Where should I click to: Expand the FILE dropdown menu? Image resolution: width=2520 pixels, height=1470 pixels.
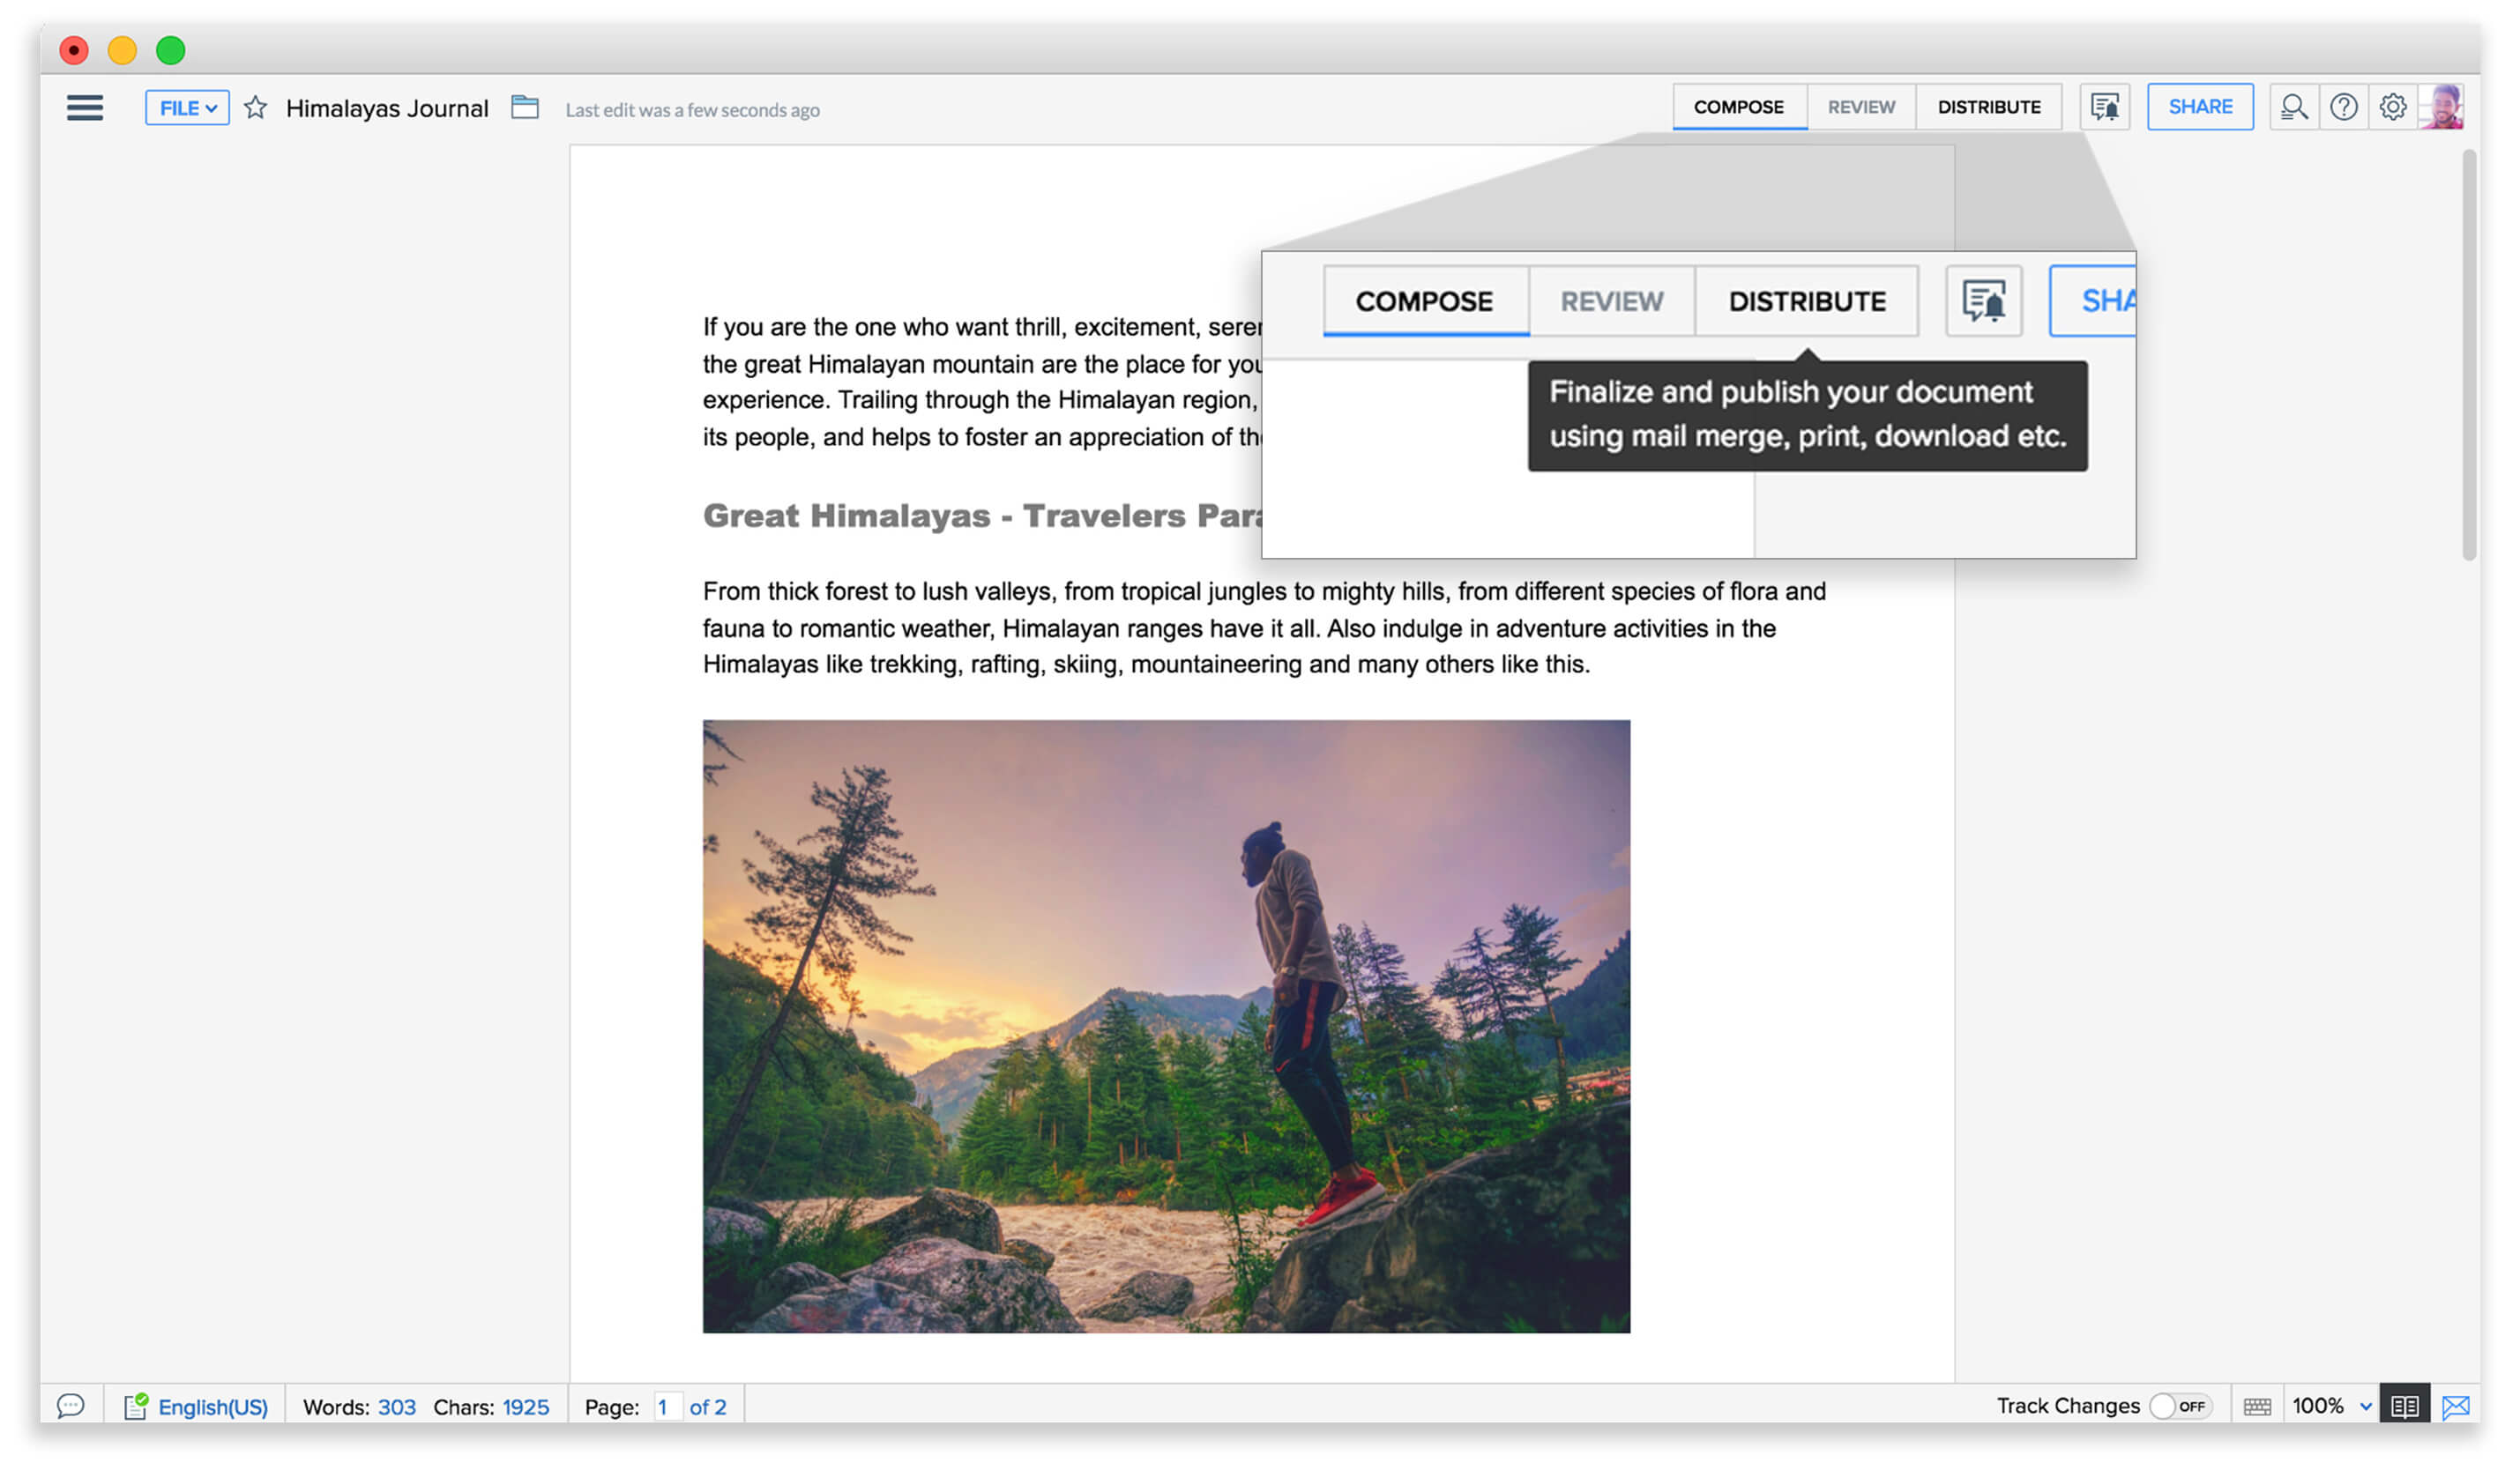[x=187, y=108]
